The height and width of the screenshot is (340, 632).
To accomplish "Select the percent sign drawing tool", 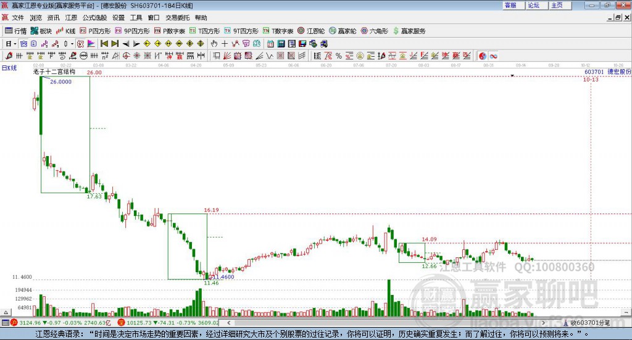I will tap(339, 56).
